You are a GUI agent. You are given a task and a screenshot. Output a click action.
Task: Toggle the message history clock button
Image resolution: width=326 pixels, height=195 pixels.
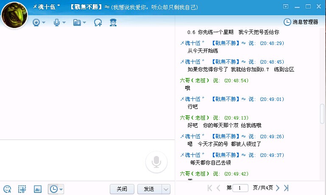[53, 189]
